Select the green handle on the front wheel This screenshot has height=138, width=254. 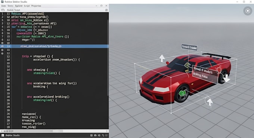click(182, 93)
